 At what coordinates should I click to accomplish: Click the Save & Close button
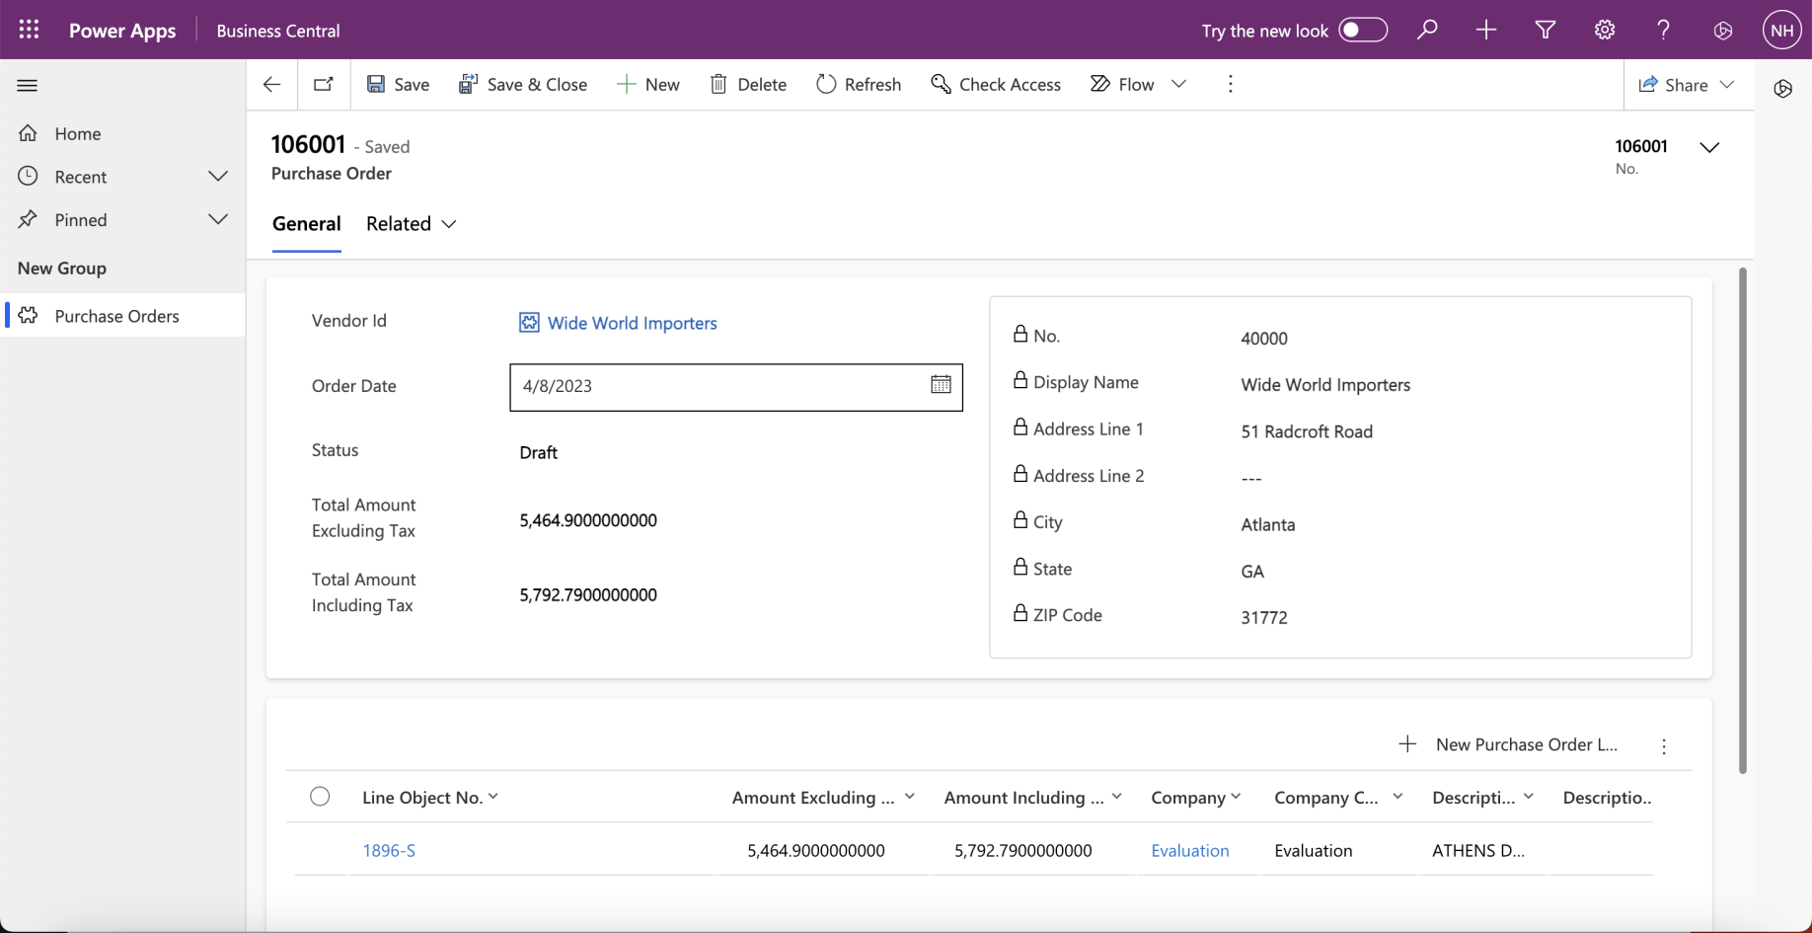[x=523, y=84]
